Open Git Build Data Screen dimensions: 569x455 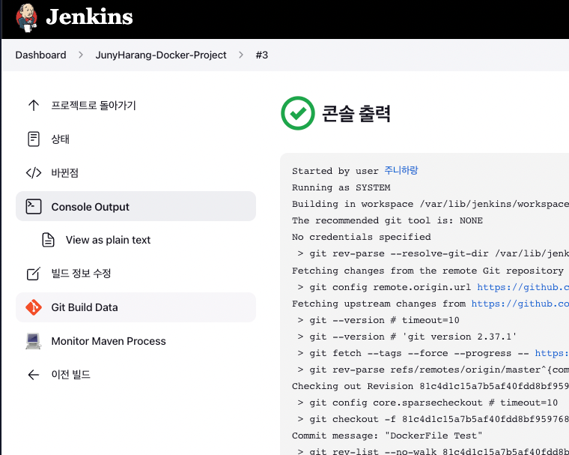point(136,307)
